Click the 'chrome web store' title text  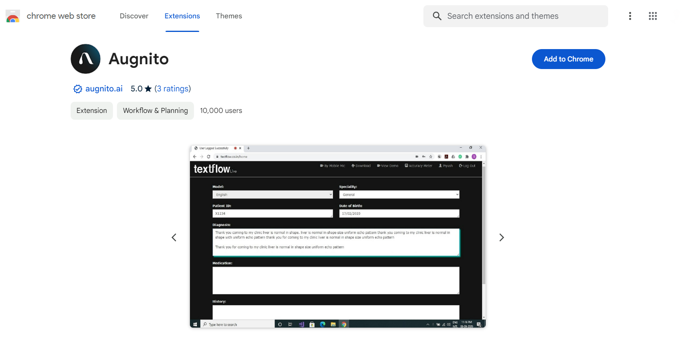61,16
